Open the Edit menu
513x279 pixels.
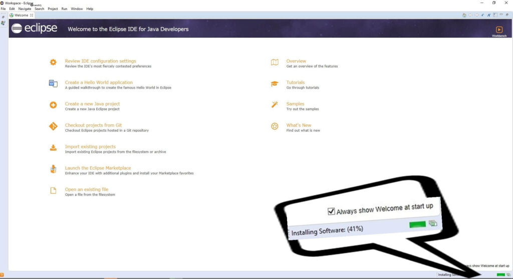click(x=12, y=9)
